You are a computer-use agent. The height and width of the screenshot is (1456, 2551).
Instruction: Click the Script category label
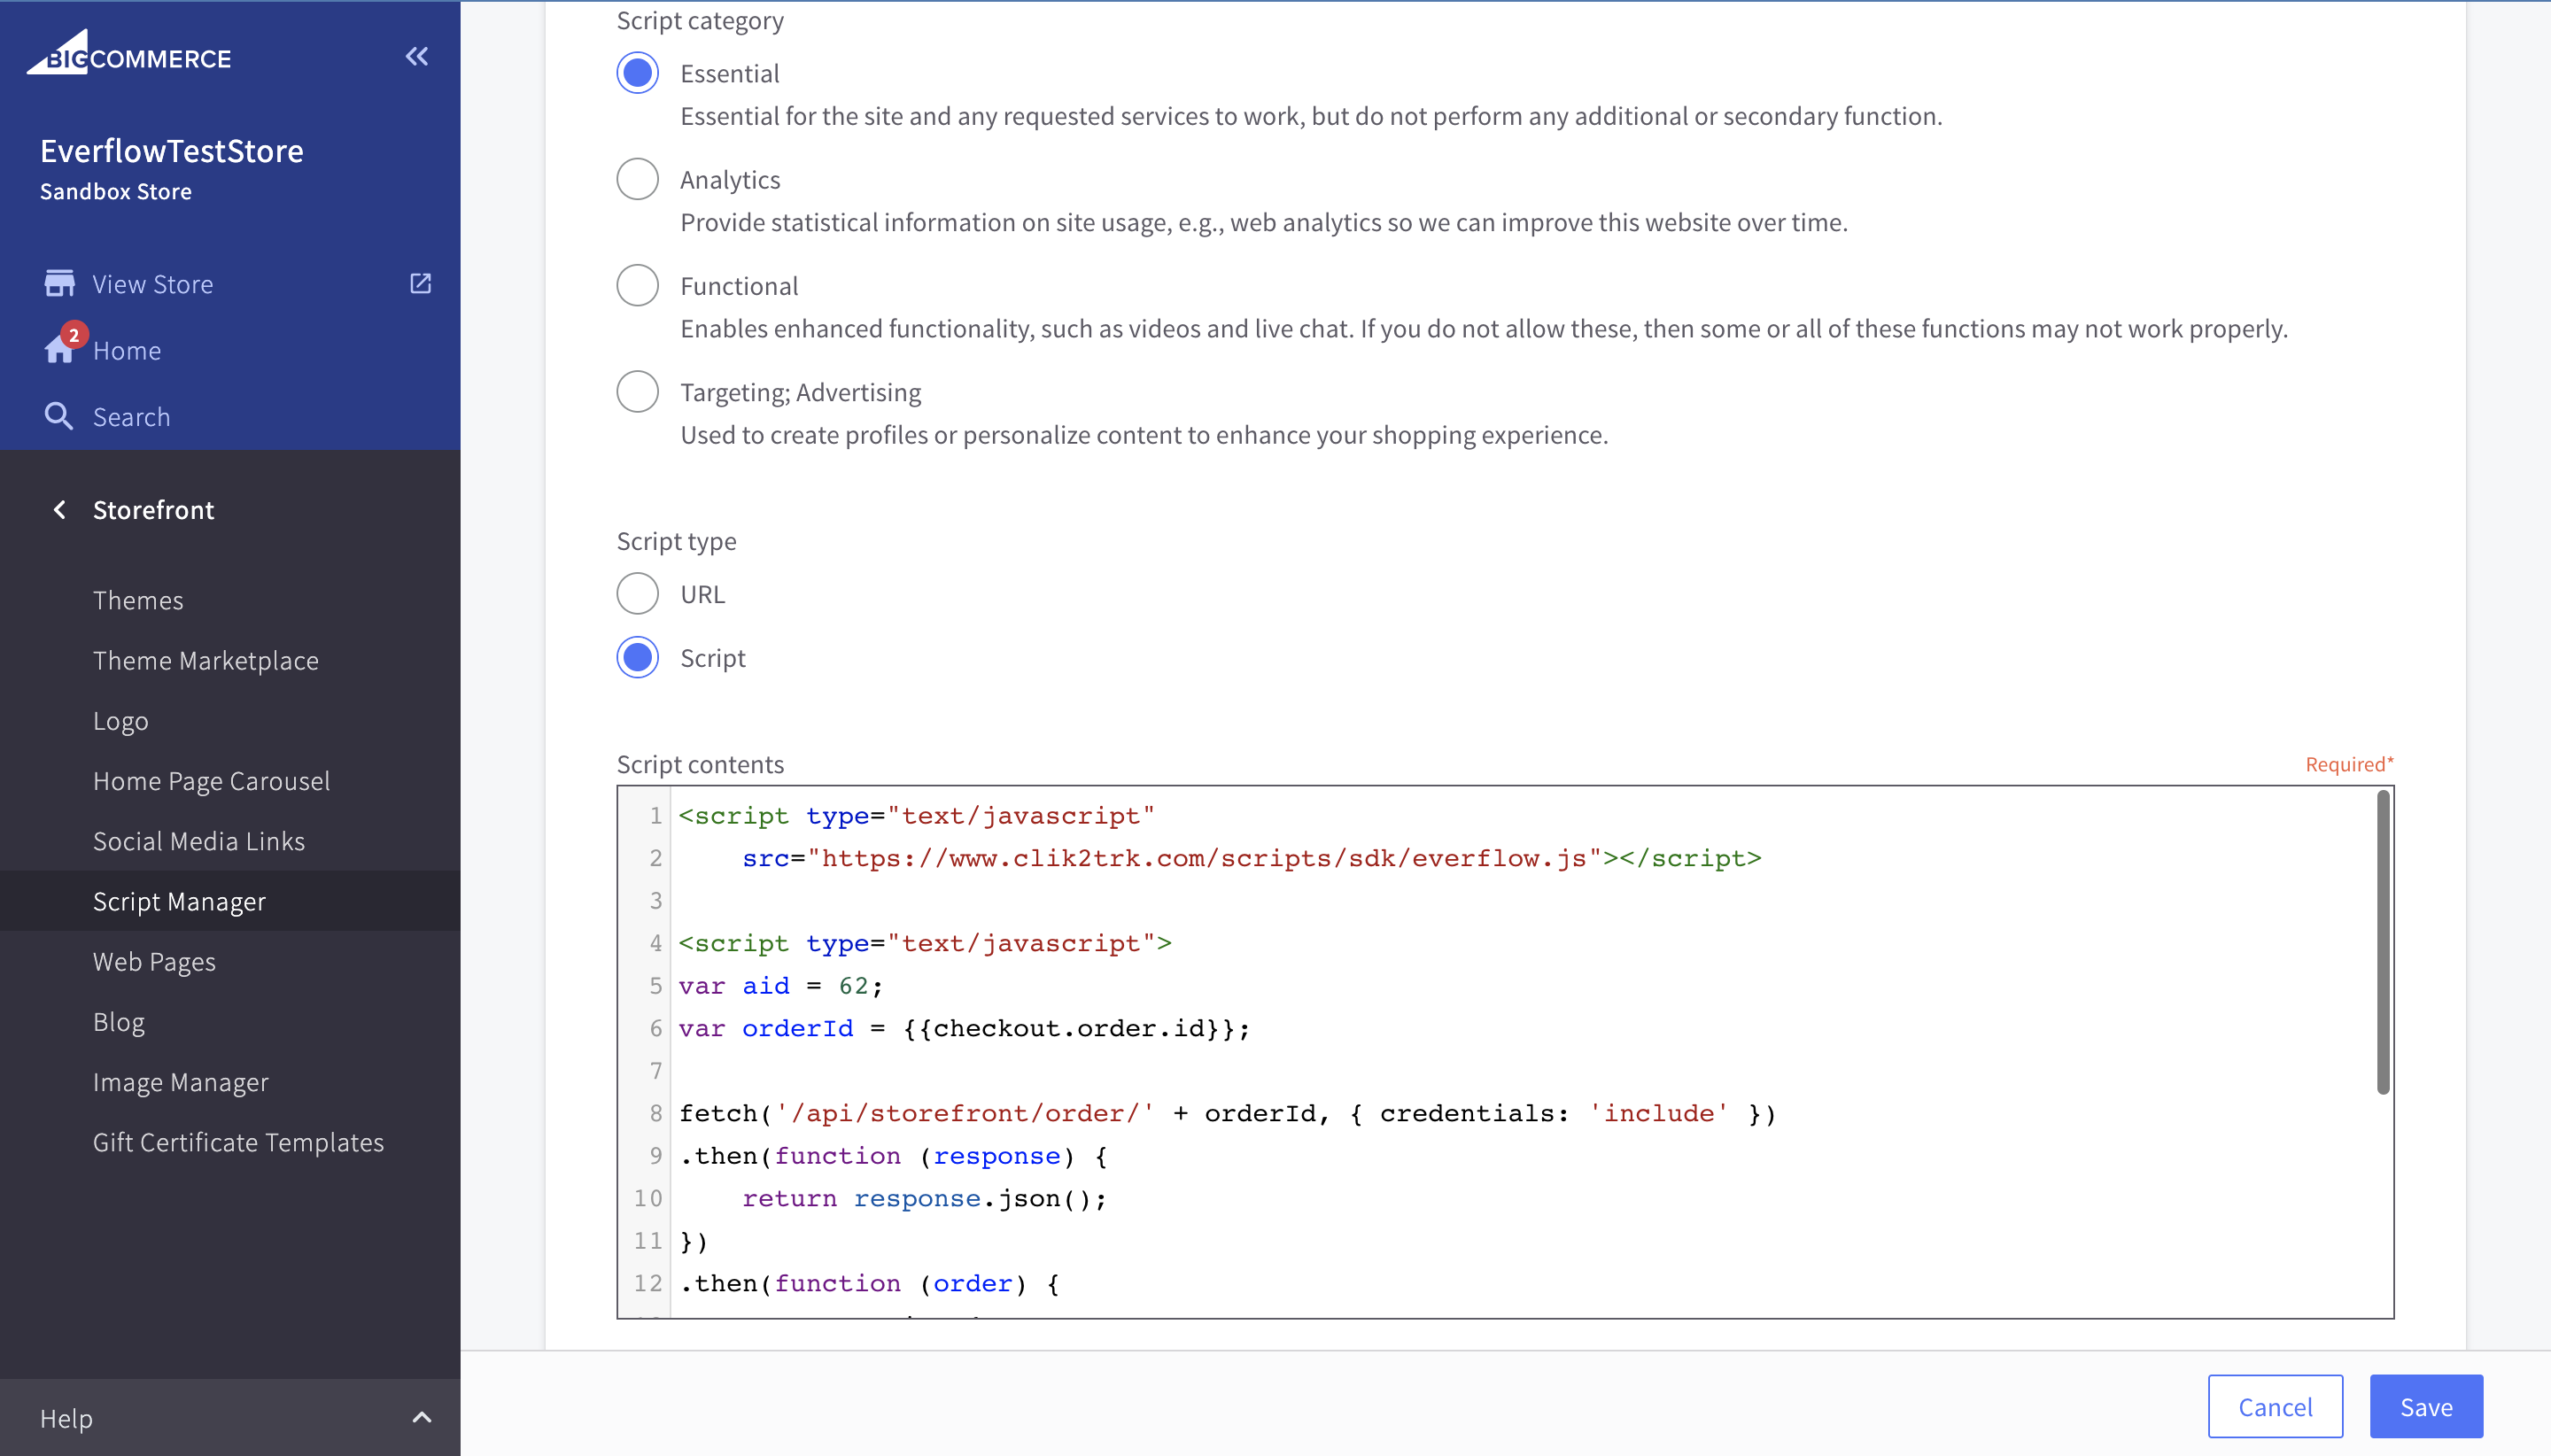(x=700, y=20)
